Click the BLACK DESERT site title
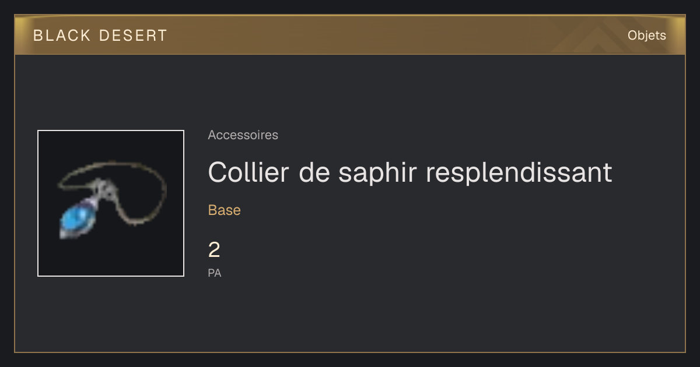 pos(100,36)
